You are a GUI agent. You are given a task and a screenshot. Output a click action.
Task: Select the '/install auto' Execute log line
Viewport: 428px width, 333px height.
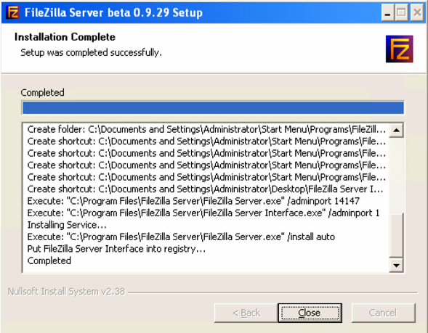pos(181,237)
